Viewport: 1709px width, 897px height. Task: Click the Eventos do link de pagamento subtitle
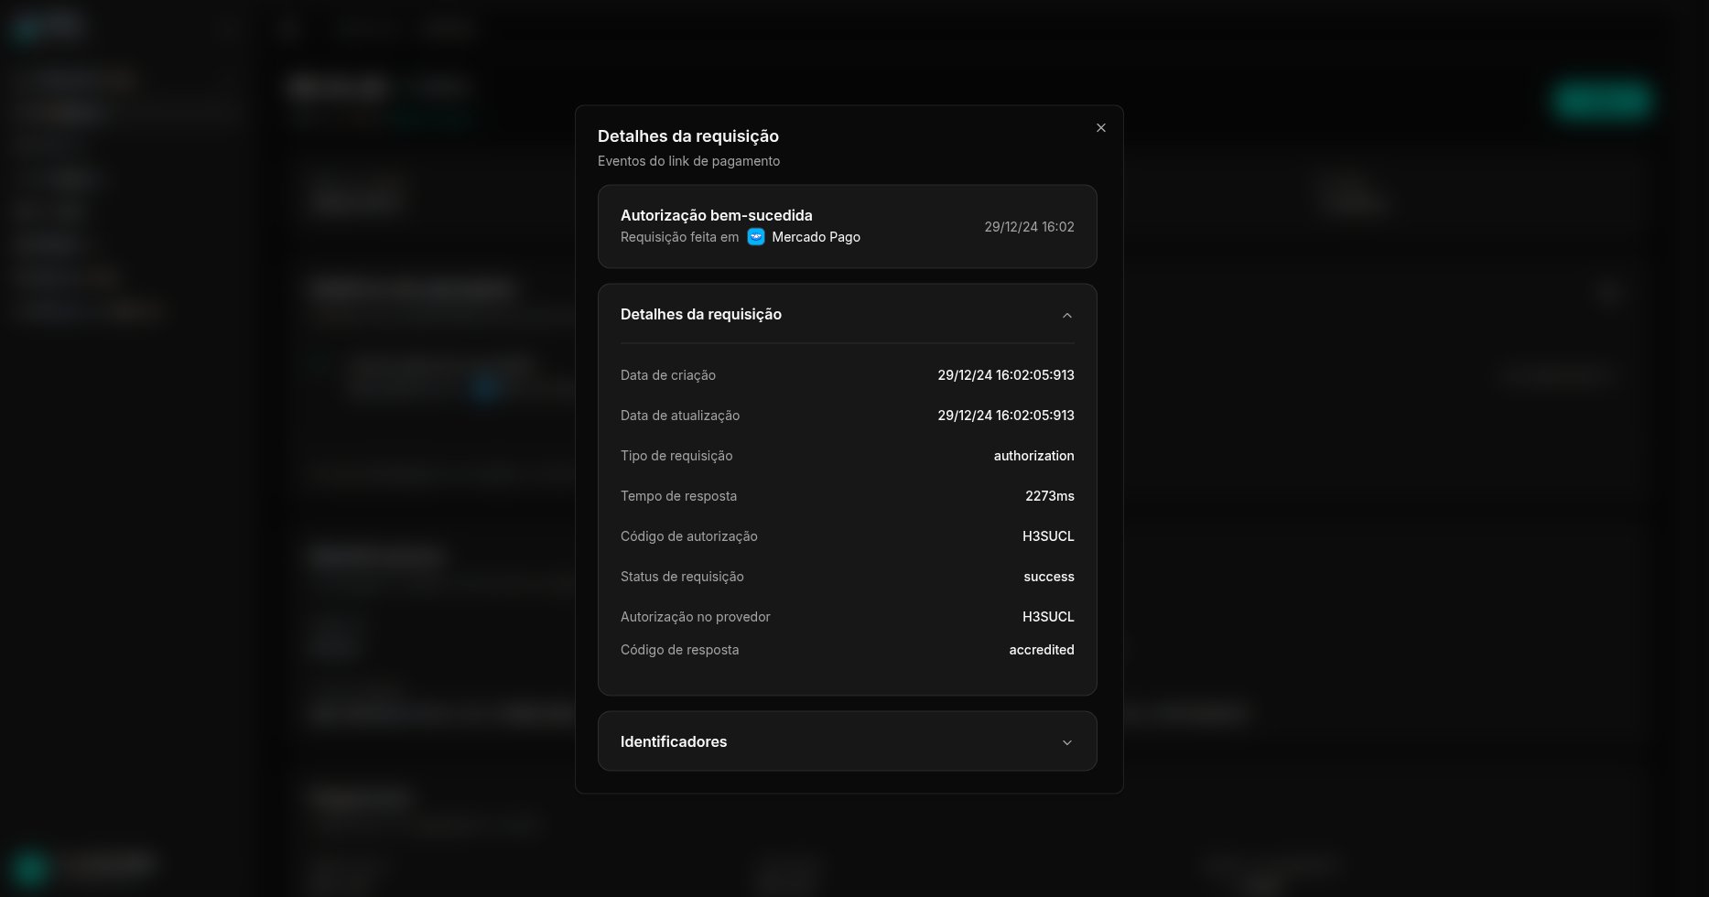(689, 161)
